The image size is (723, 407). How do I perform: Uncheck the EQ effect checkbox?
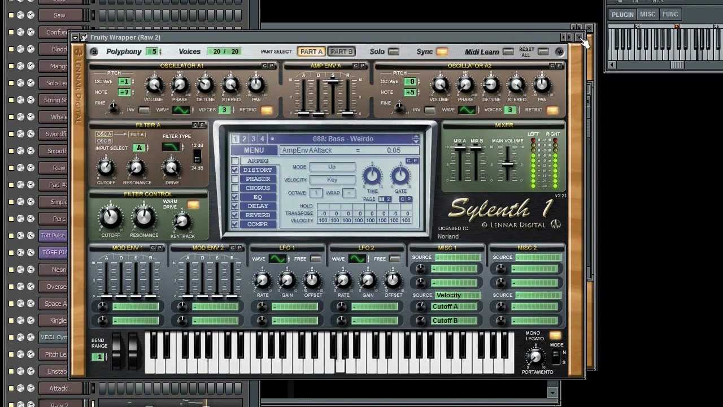click(235, 197)
